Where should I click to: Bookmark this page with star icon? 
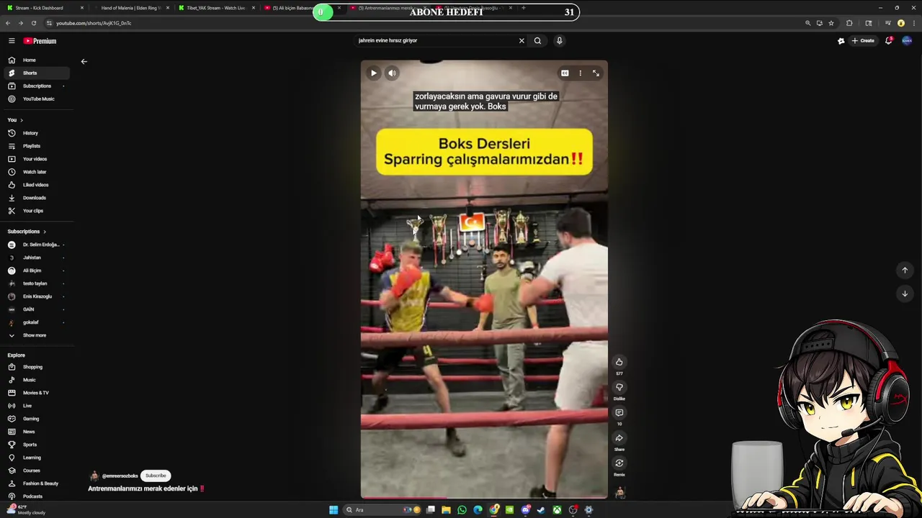(831, 23)
